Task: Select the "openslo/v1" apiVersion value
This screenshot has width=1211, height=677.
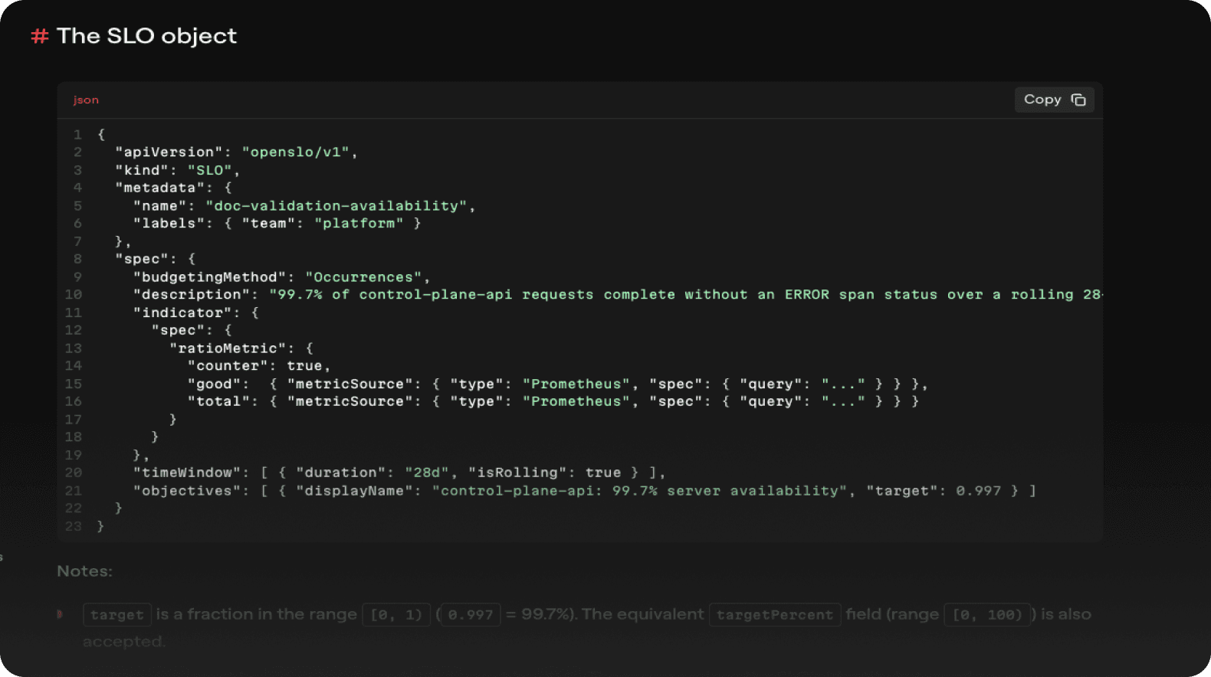Action: pos(296,152)
